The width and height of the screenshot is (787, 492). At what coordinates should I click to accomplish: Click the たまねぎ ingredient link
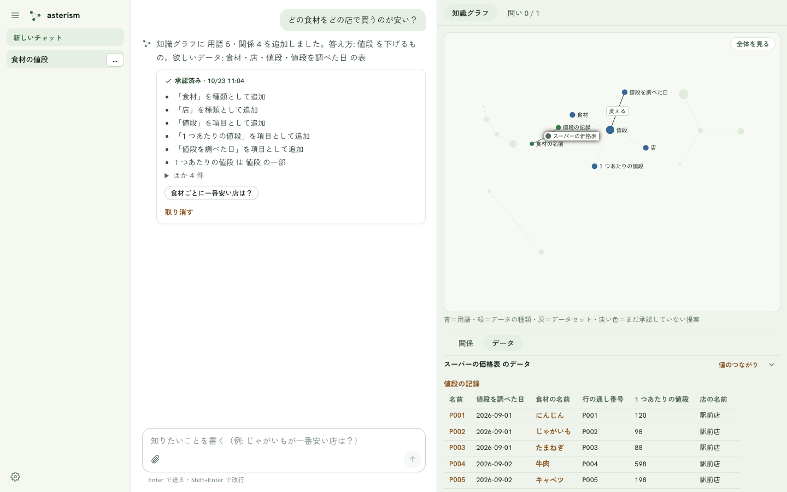pyautogui.click(x=549, y=448)
